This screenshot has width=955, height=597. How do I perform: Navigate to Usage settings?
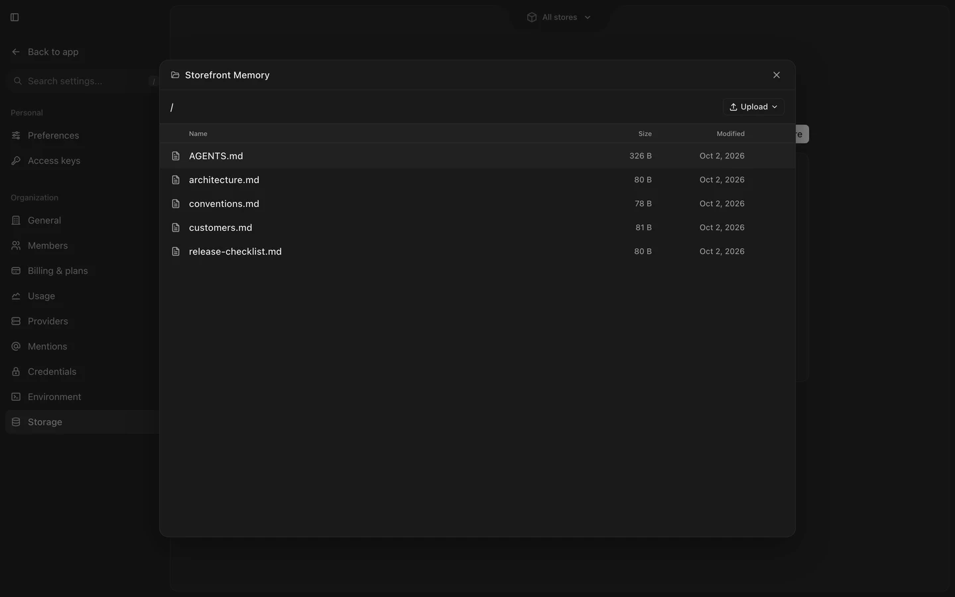[x=82, y=296]
